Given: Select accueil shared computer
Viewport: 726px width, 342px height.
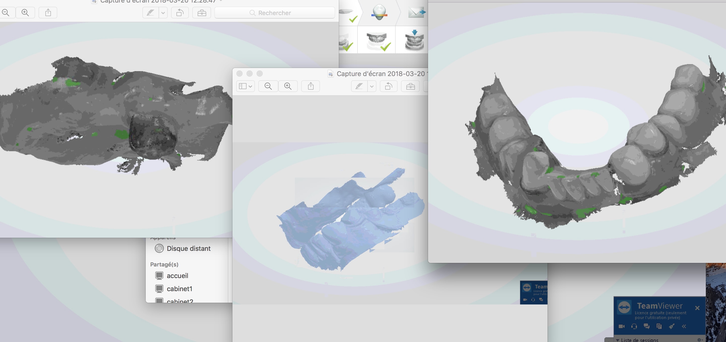Looking at the screenshot, I should [x=177, y=276].
